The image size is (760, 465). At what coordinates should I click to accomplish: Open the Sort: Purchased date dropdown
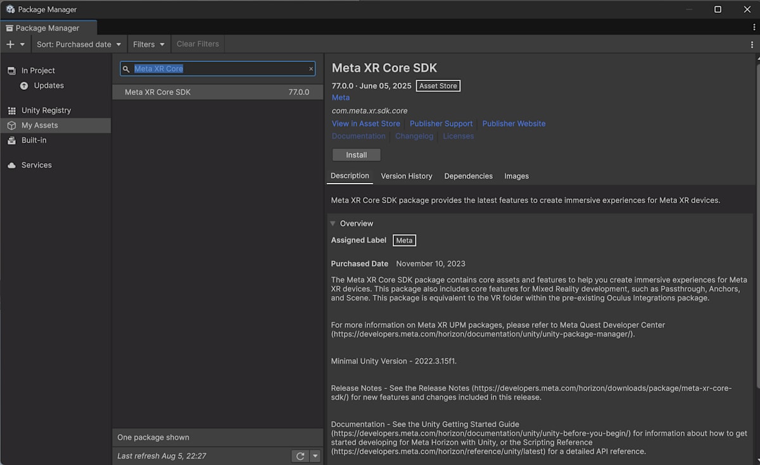pyautogui.click(x=79, y=44)
